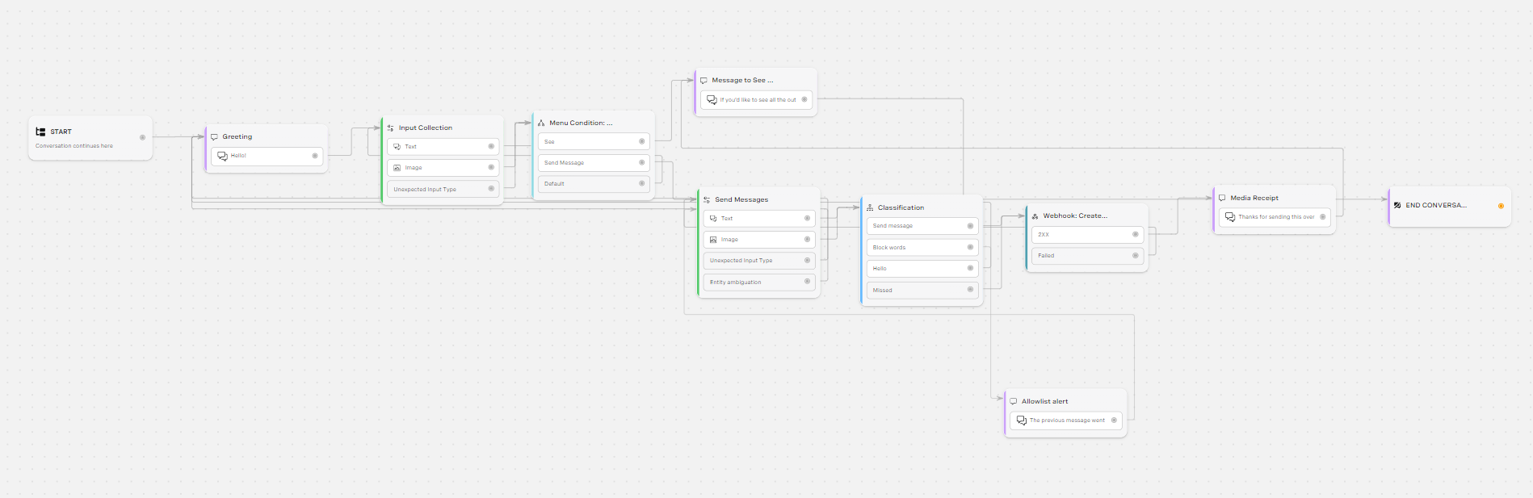Click the Greeting node speech bubble icon
The height and width of the screenshot is (498, 1533).
(214, 137)
